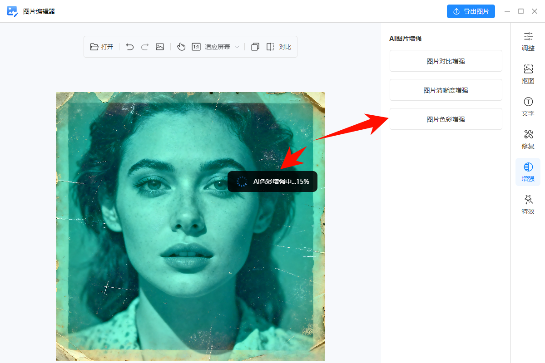Click the 导出图片 export button
The width and height of the screenshot is (545, 363).
pos(471,11)
